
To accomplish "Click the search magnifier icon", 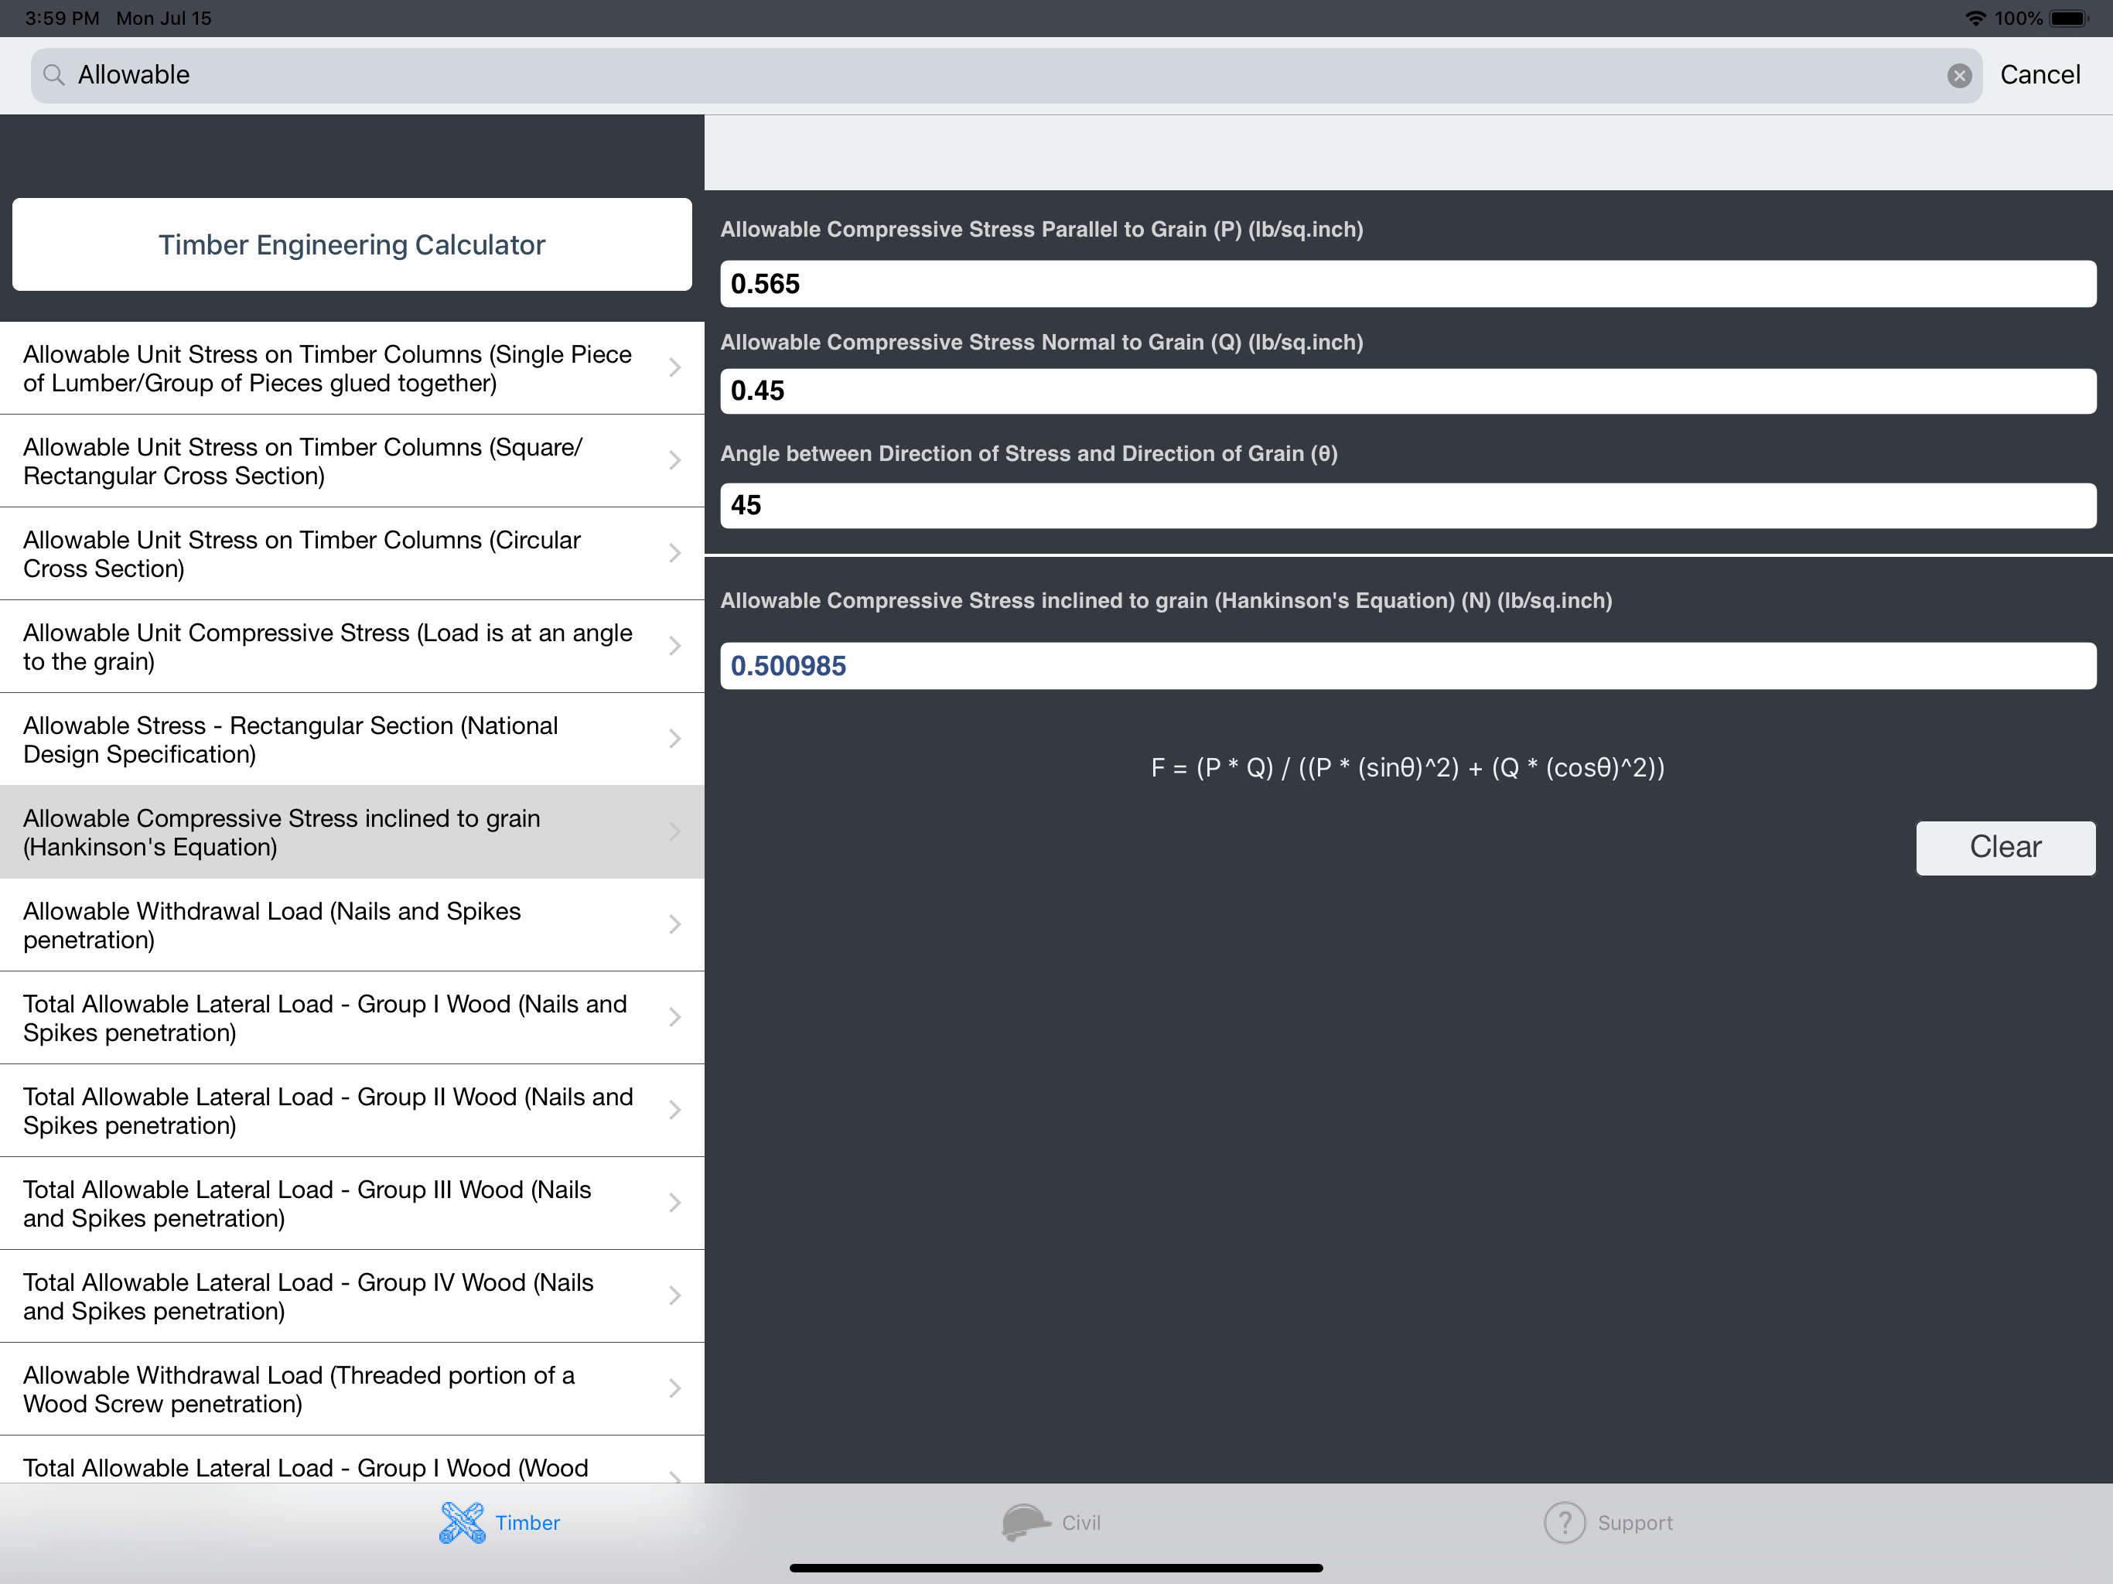I will (54, 76).
